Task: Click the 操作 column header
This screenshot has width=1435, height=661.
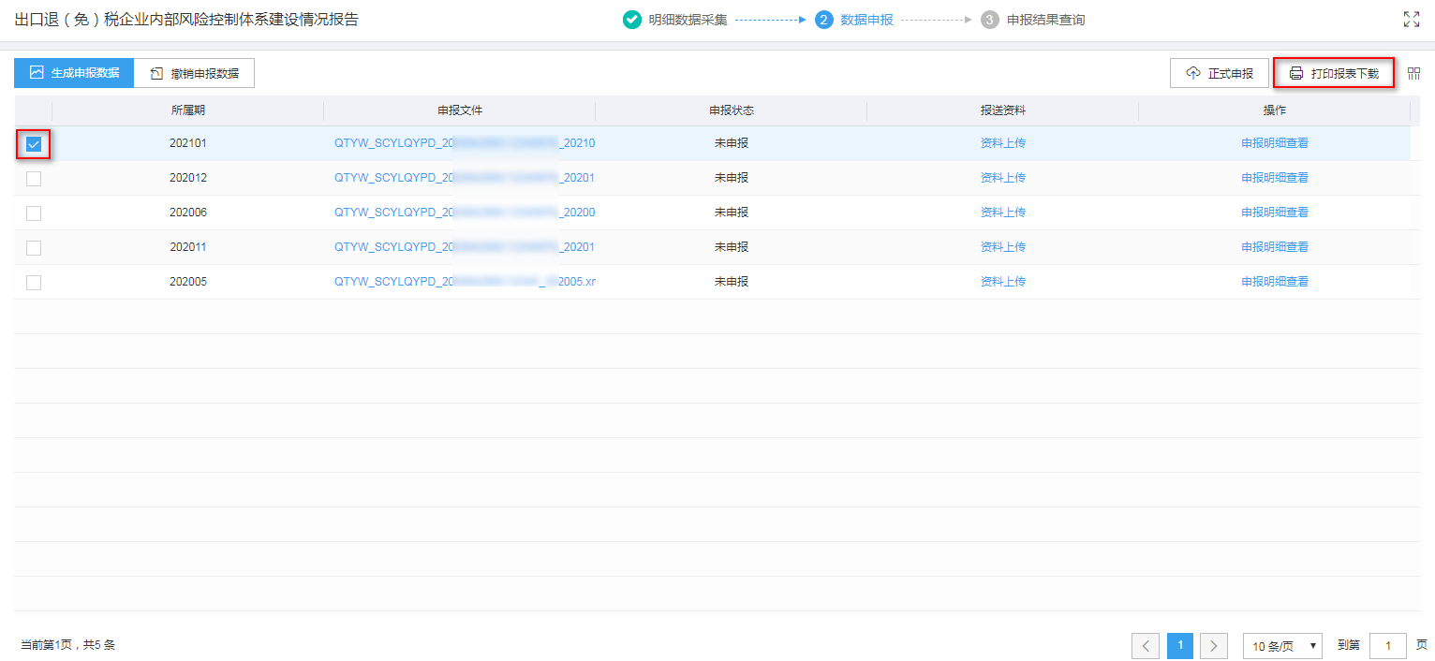Action: [x=1275, y=110]
